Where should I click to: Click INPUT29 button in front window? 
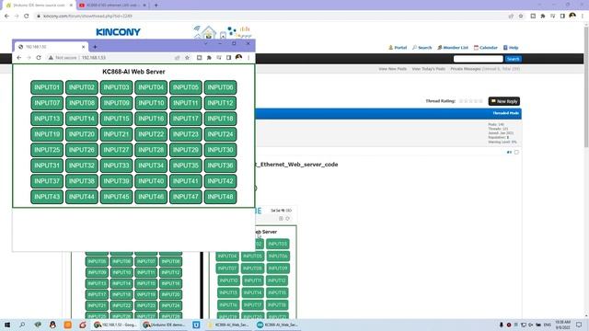[186, 150]
